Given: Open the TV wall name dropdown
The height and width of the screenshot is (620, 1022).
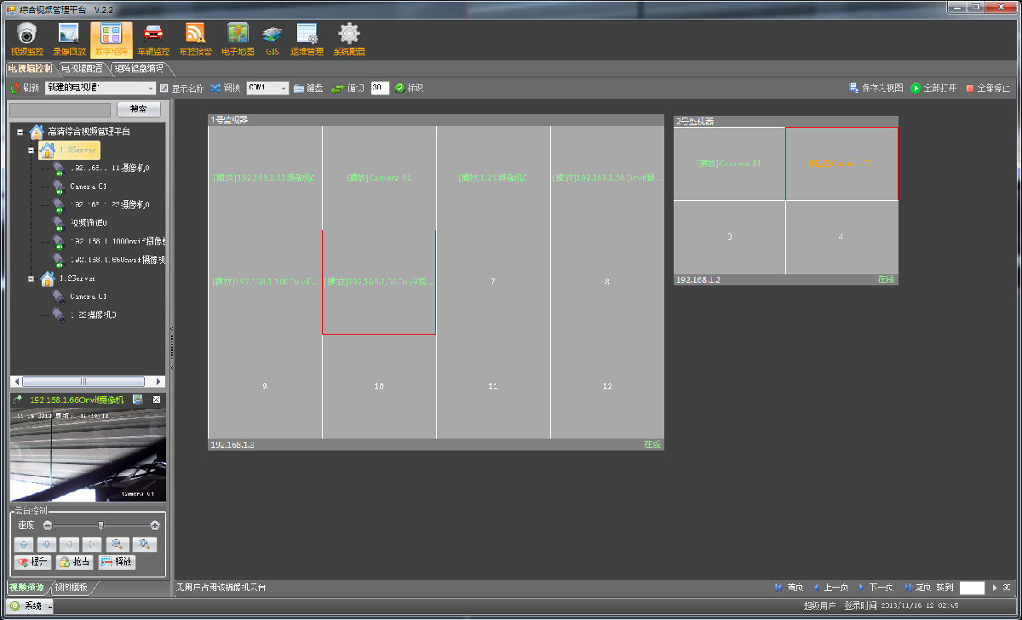Looking at the screenshot, I should click(x=151, y=88).
